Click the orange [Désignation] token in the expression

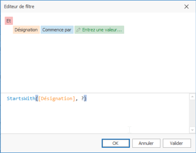pyautogui.click(x=57, y=98)
